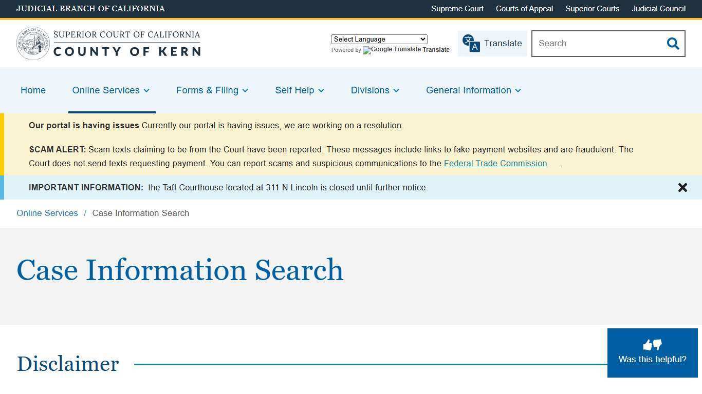Expand the Divisions menu
This screenshot has width=702, height=394.
coord(375,90)
